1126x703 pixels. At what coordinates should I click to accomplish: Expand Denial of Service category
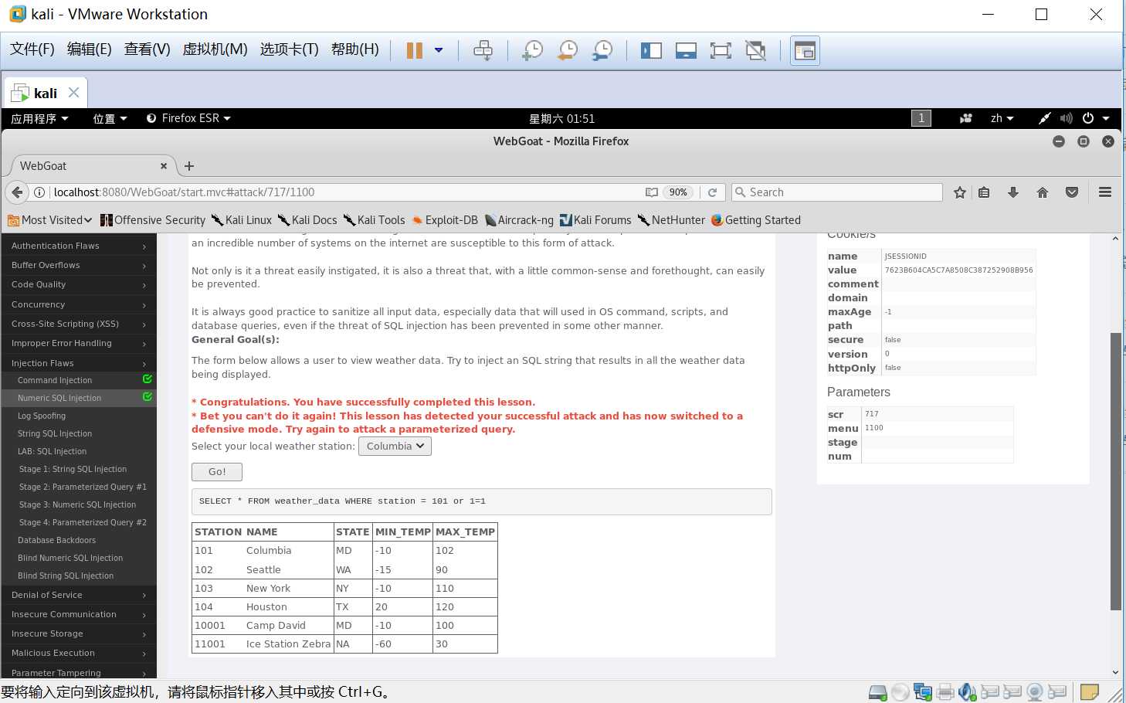[79, 595]
